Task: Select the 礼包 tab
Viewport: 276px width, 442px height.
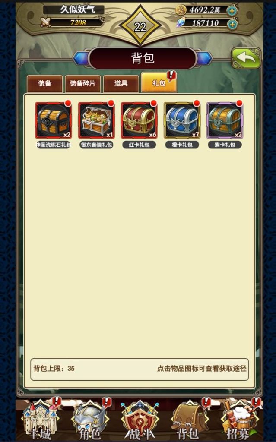Action: pos(159,82)
